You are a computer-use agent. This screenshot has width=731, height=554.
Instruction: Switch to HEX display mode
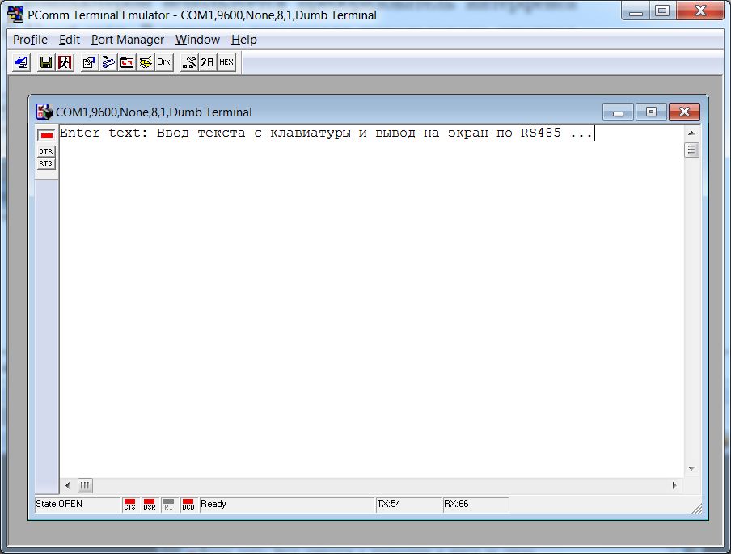226,62
